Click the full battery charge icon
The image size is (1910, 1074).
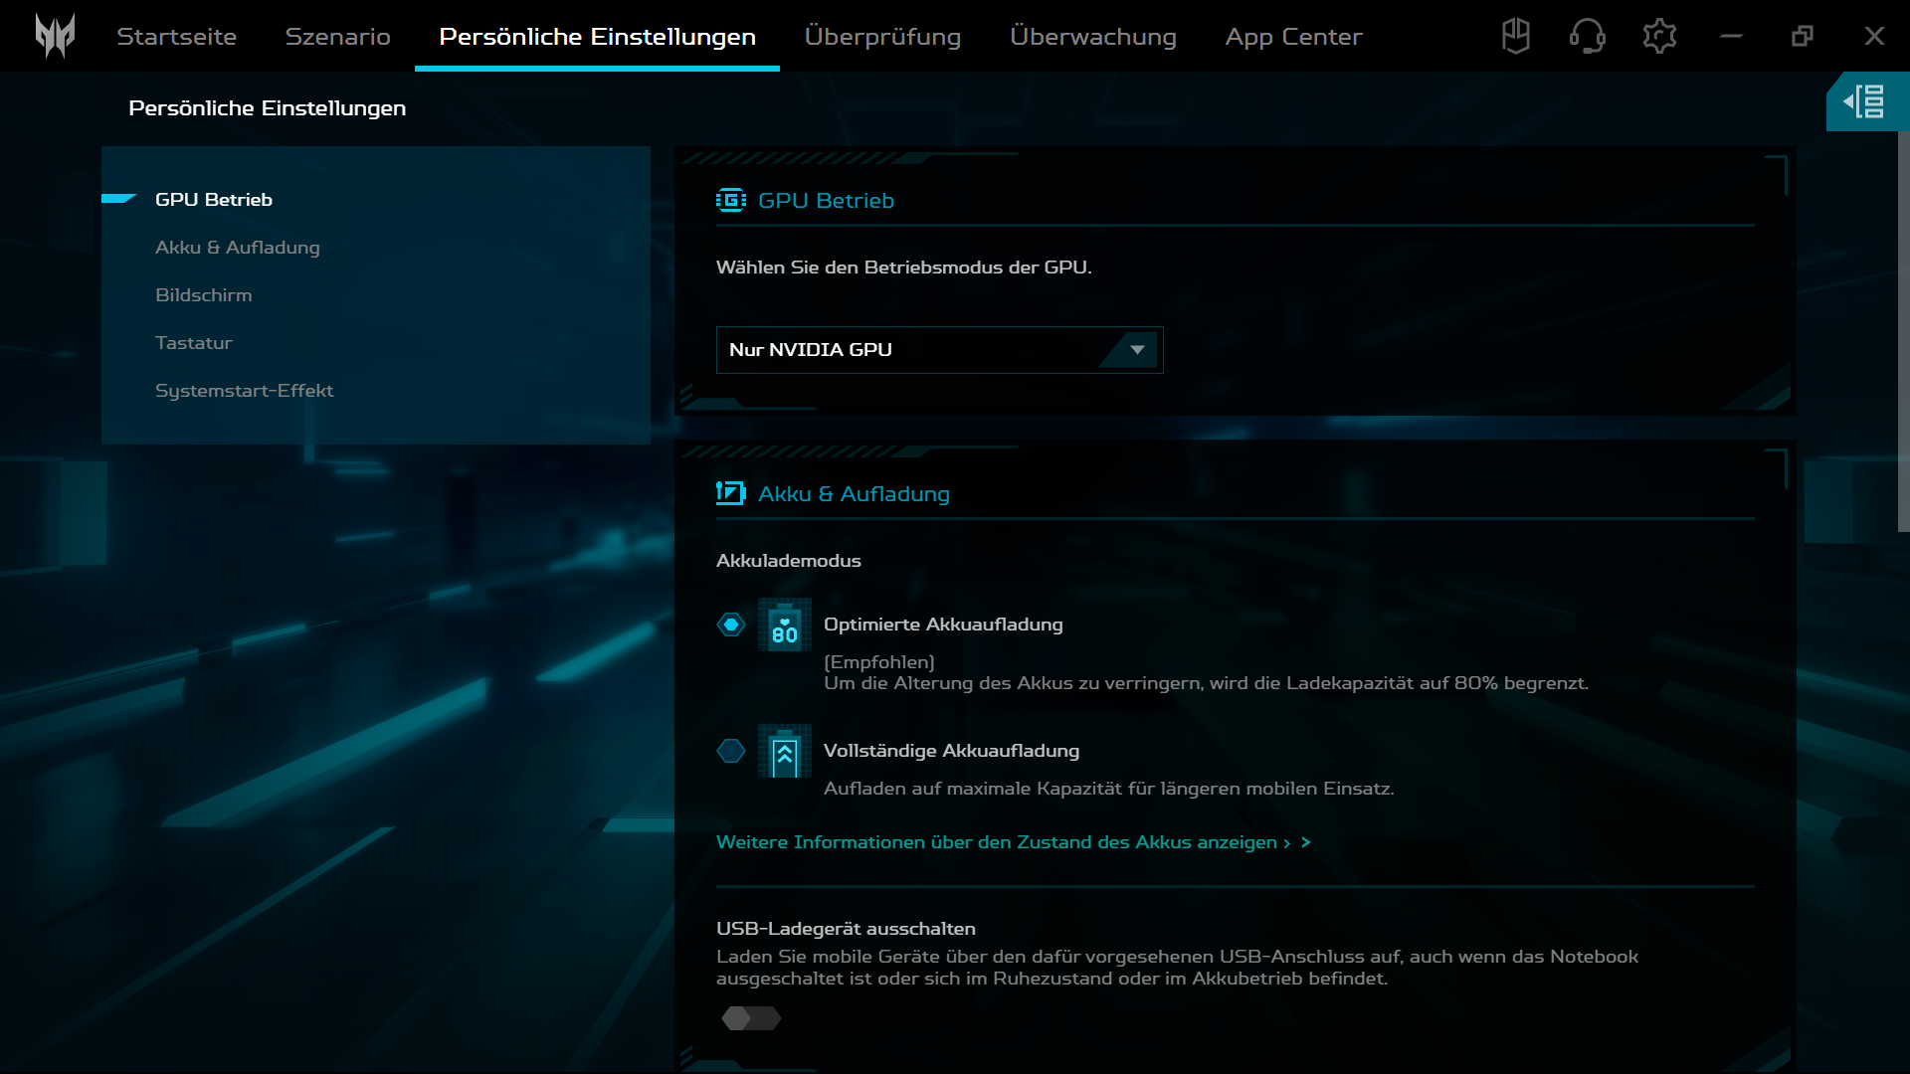[784, 751]
